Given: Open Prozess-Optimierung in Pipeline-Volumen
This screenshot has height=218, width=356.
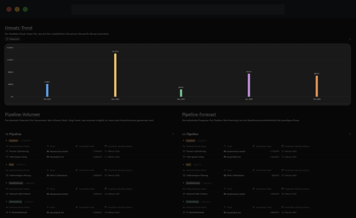Looking at the screenshot, I should point(19,151).
